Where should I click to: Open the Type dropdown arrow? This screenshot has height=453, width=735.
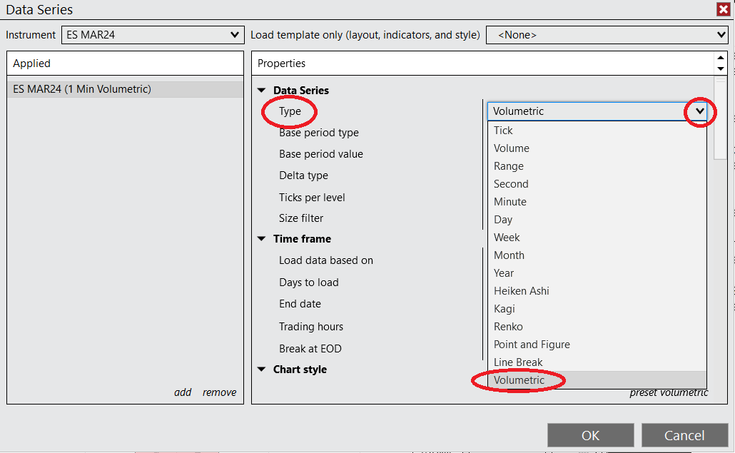[x=698, y=112]
